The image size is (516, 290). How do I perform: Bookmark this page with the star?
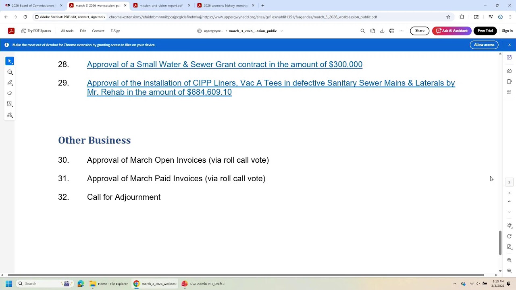(x=448, y=17)
